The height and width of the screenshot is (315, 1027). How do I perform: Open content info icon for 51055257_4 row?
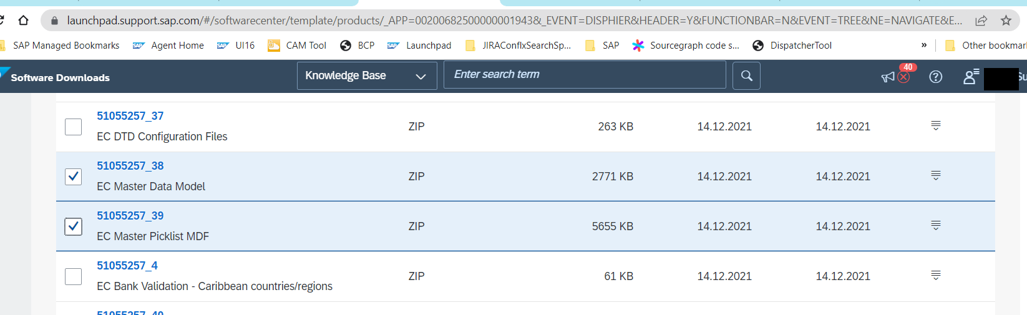936,275
